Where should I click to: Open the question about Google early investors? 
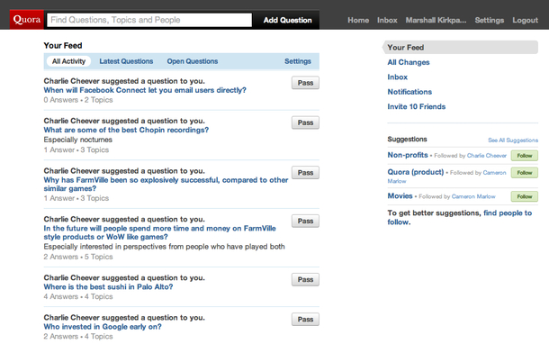(103, 327)
